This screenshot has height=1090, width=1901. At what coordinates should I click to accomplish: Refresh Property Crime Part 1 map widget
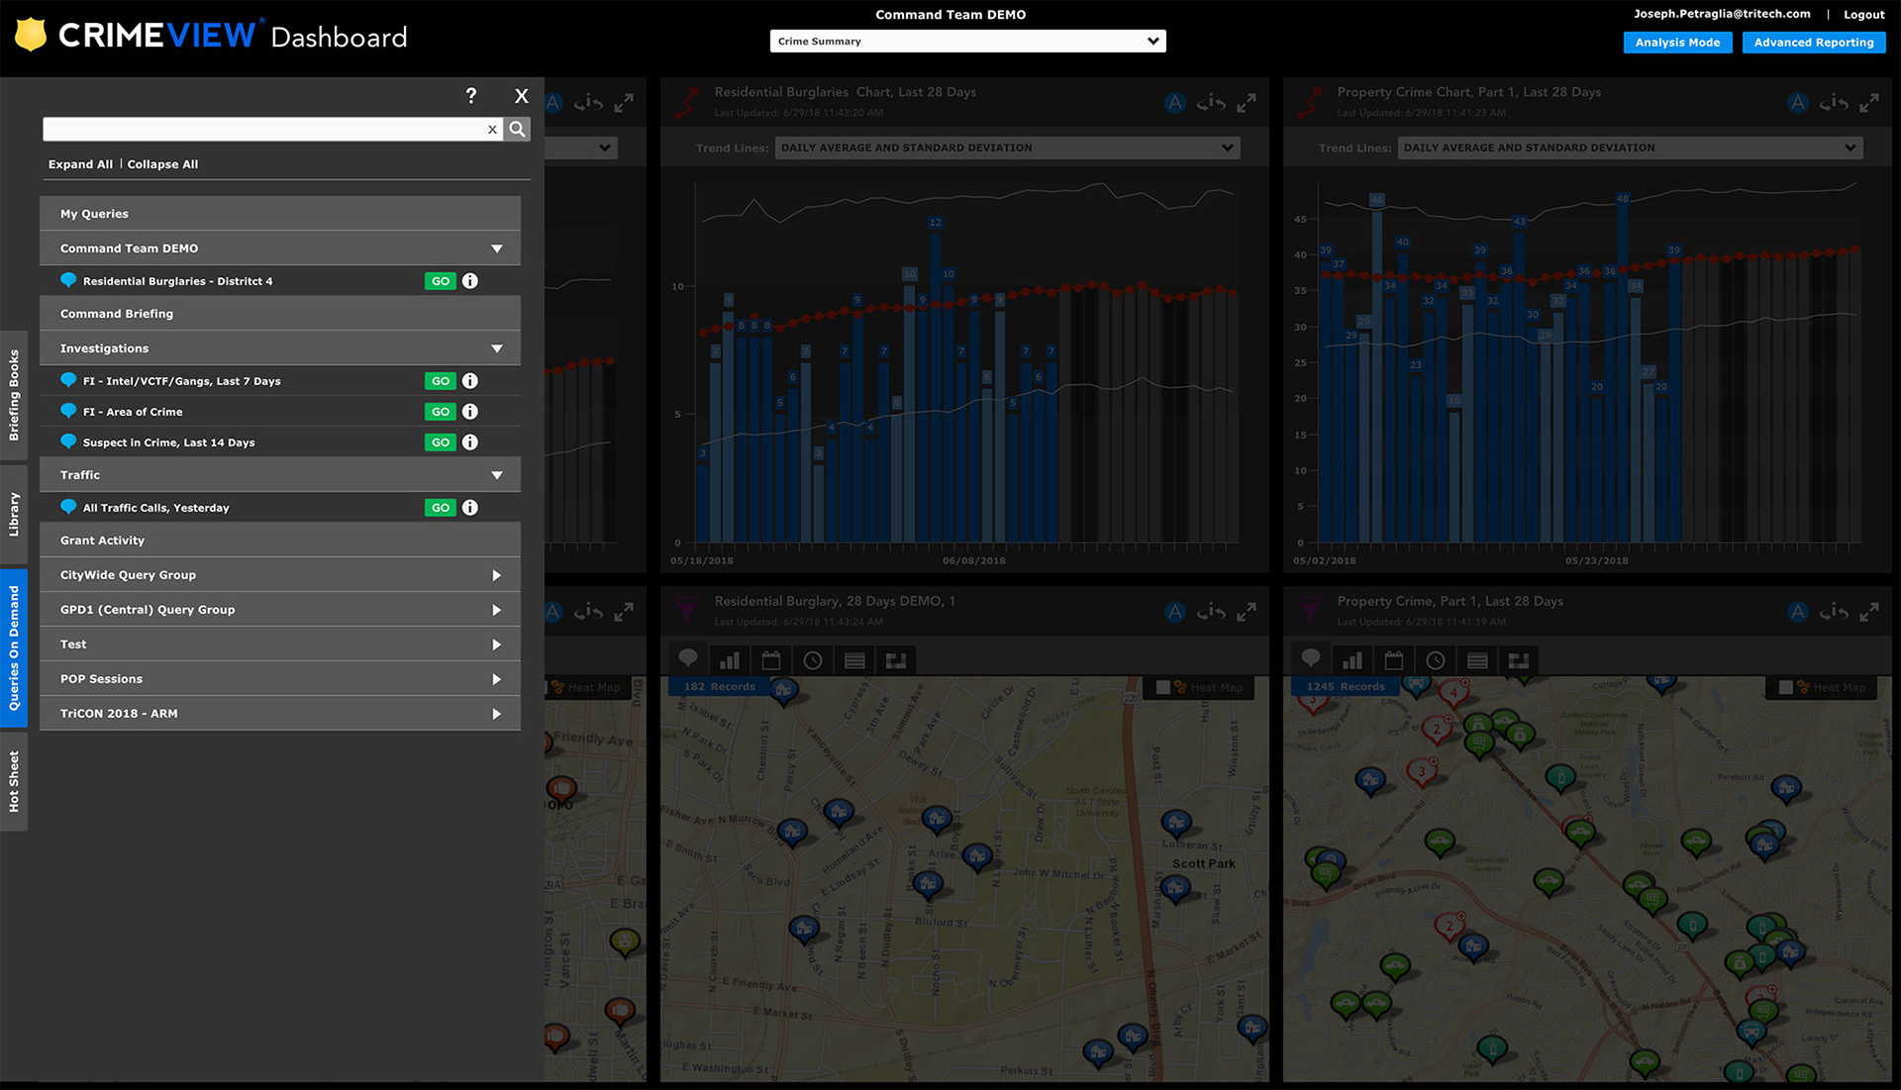(x=1834, y=613)
